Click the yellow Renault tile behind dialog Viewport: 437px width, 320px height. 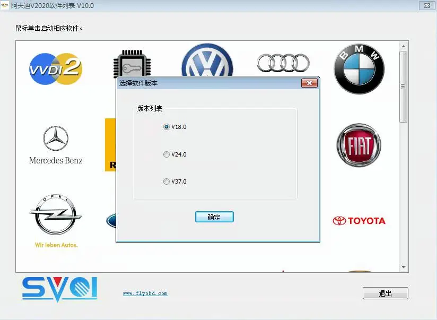coord(110,144)
